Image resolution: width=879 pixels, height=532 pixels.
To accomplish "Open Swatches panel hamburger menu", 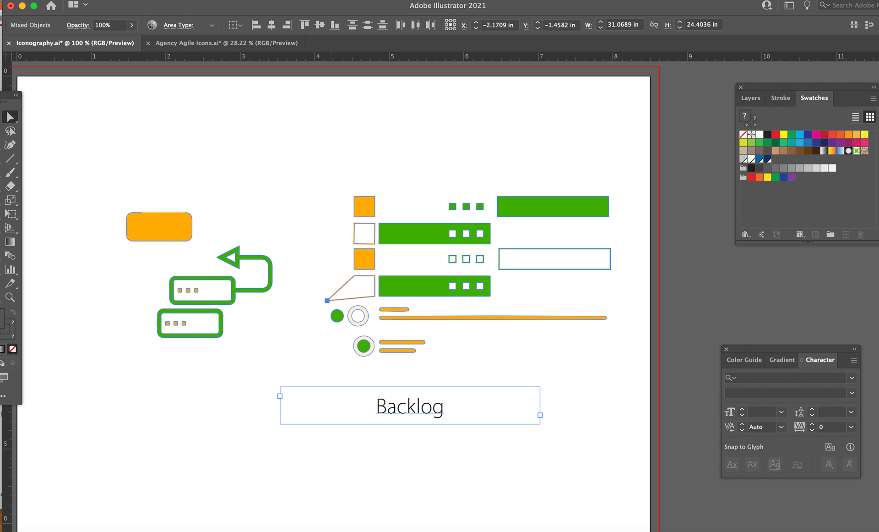I will 873,98.
